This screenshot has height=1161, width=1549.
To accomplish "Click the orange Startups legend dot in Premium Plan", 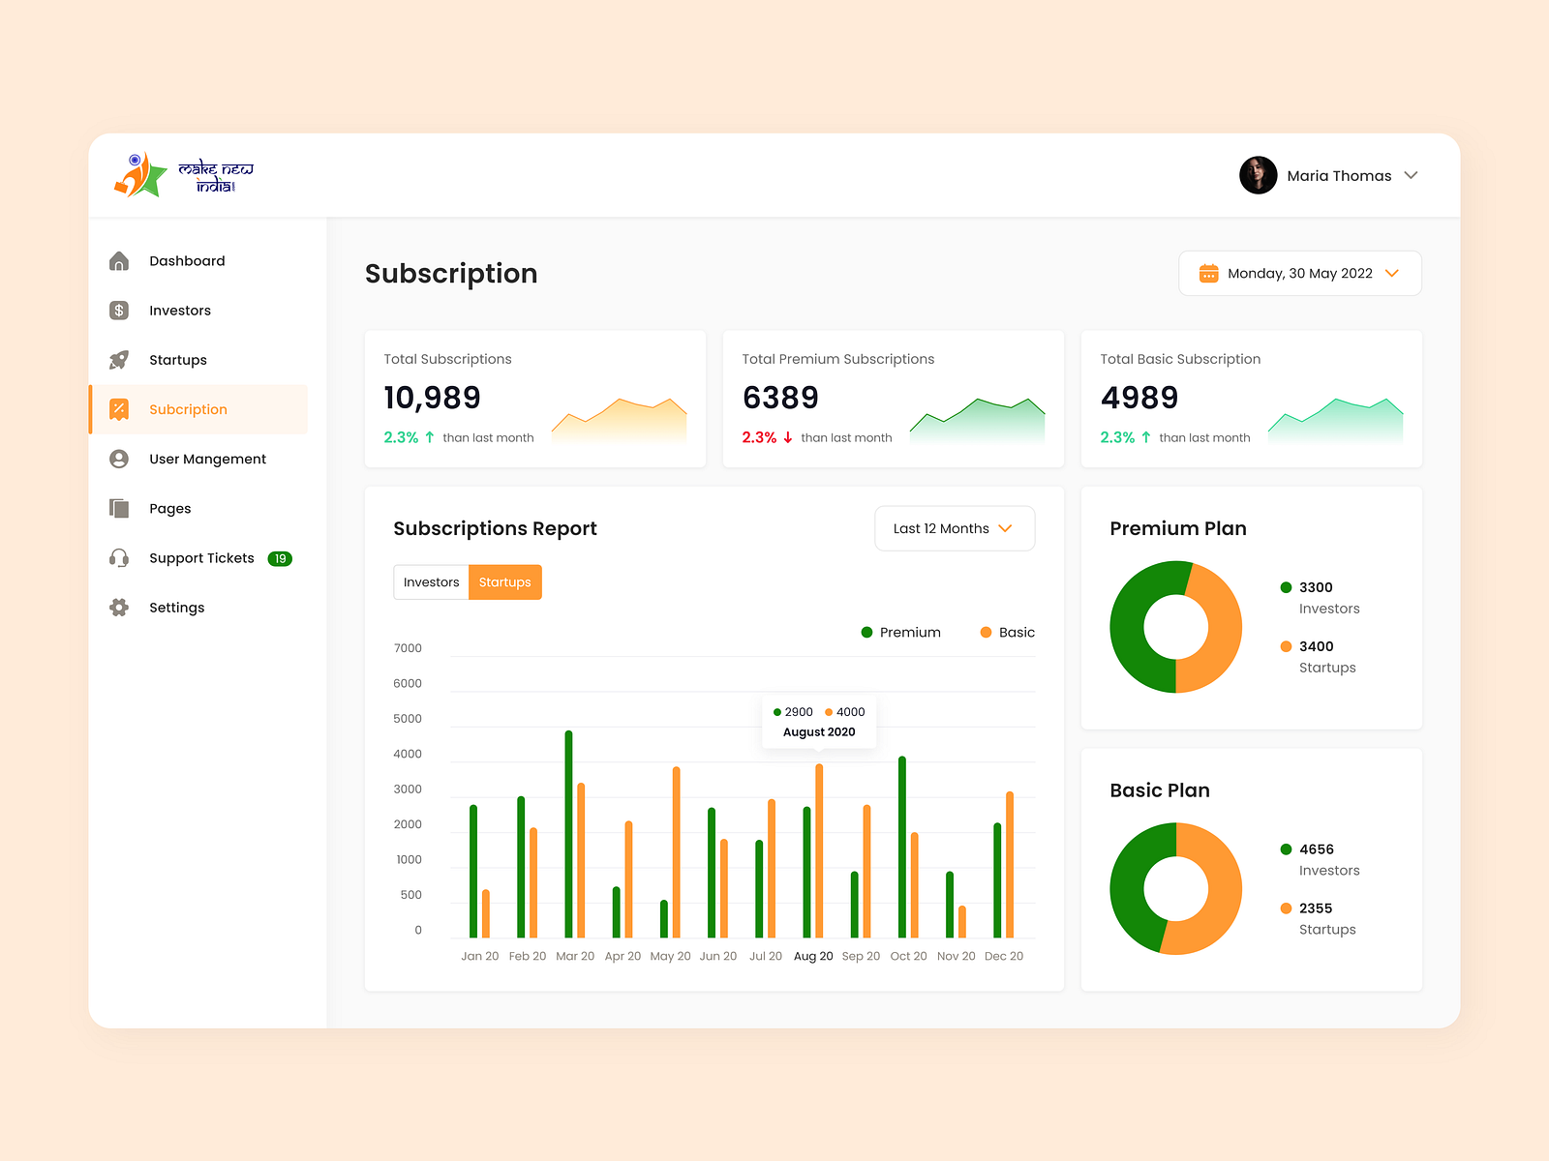I will (x=1286, y=646).
